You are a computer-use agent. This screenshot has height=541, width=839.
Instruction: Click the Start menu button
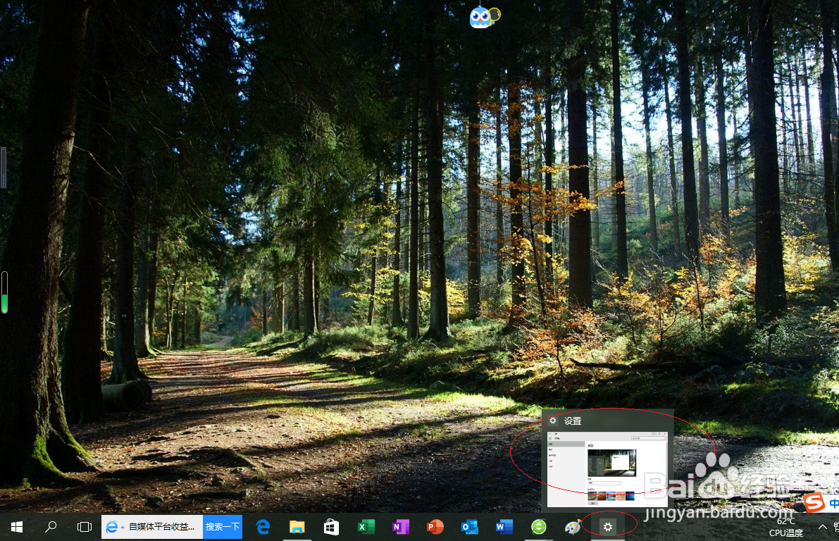point(16,526)
